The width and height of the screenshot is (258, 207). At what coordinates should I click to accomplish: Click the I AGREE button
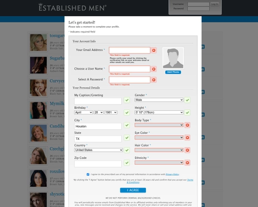[x=133, y=190]
